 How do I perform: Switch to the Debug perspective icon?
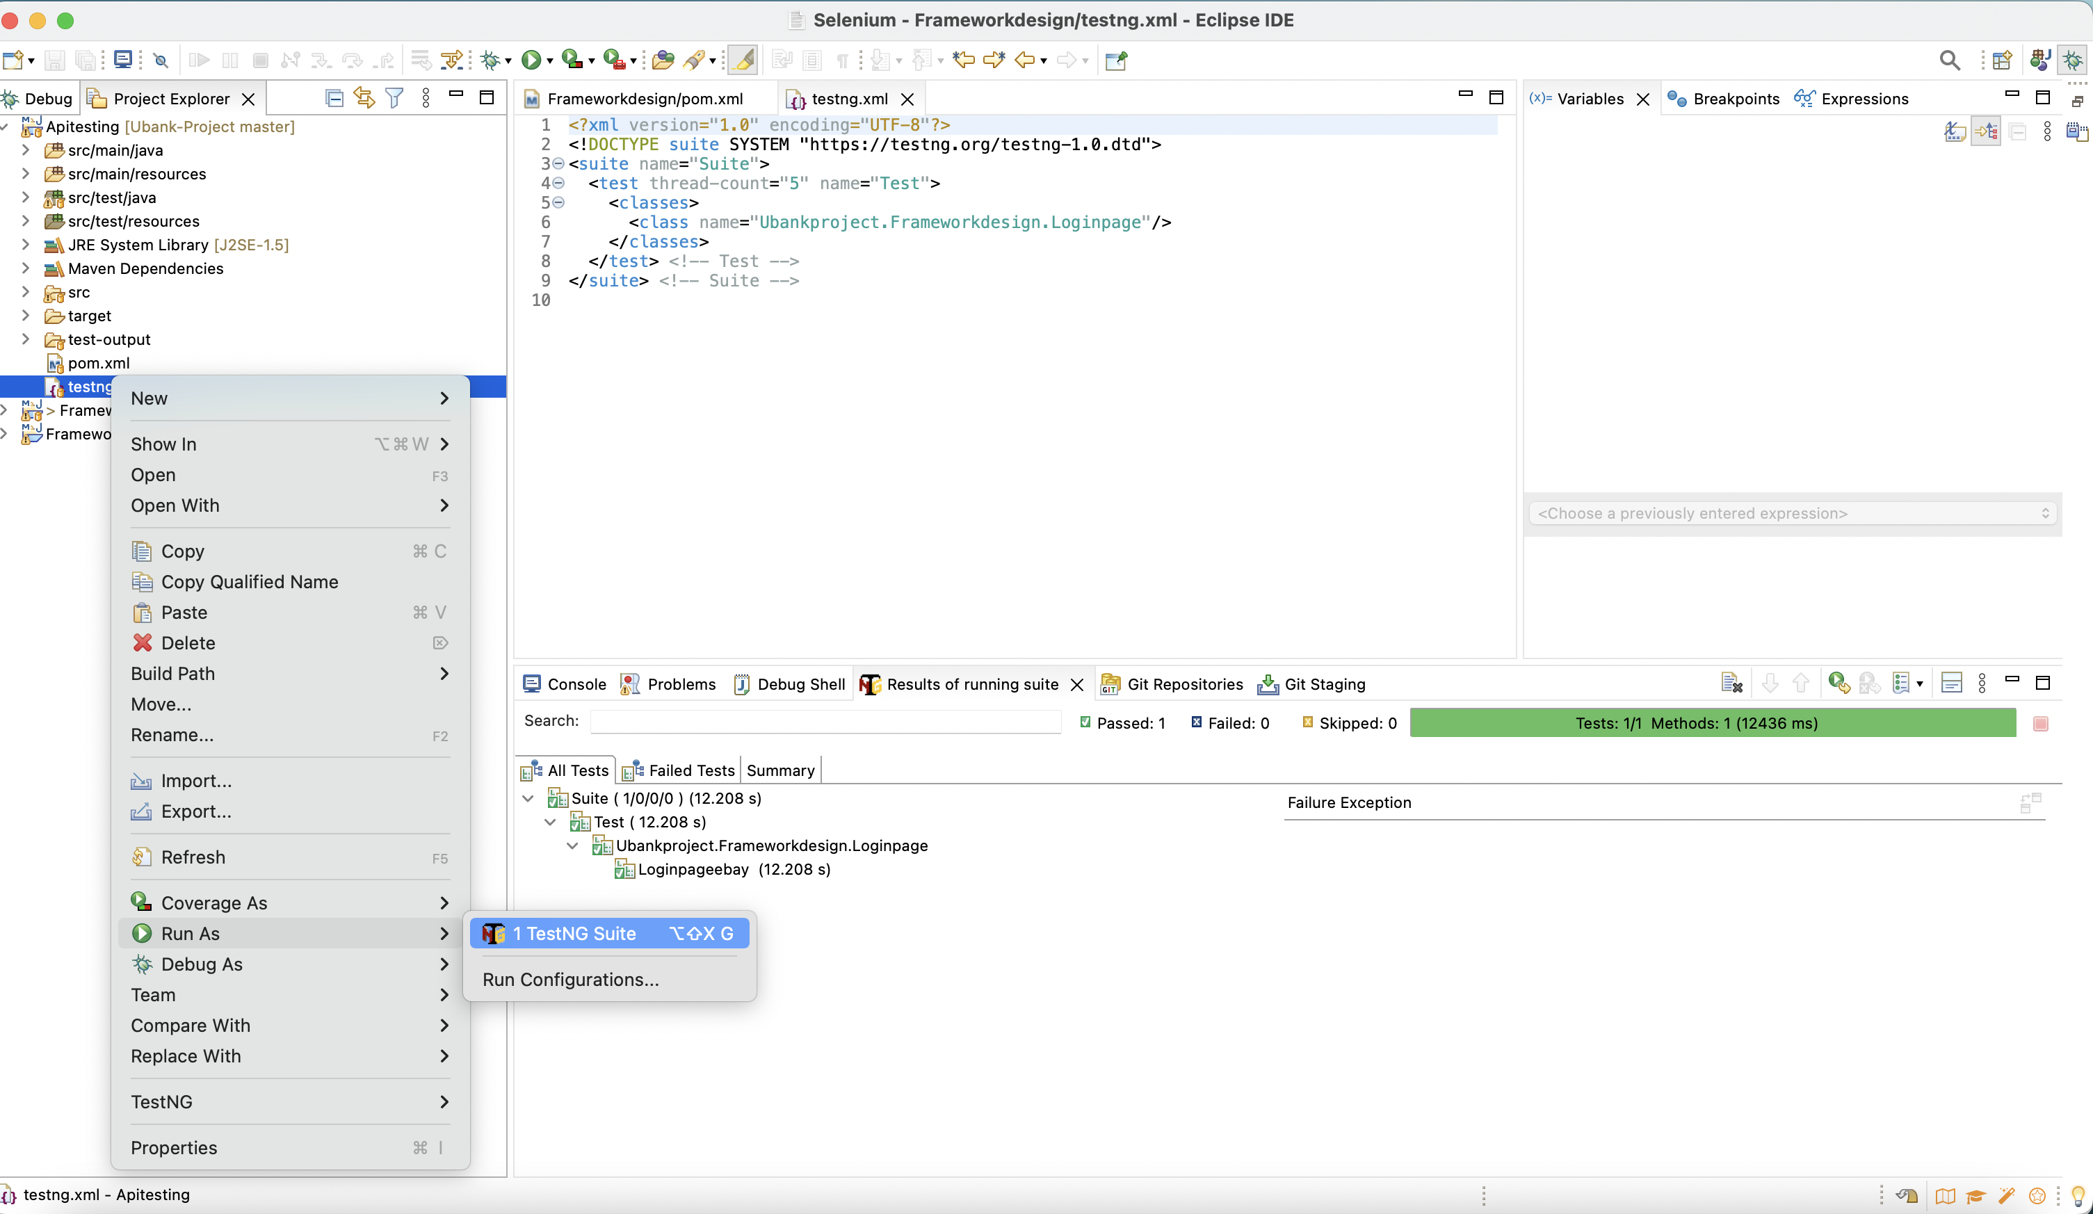pos(2073,60)
